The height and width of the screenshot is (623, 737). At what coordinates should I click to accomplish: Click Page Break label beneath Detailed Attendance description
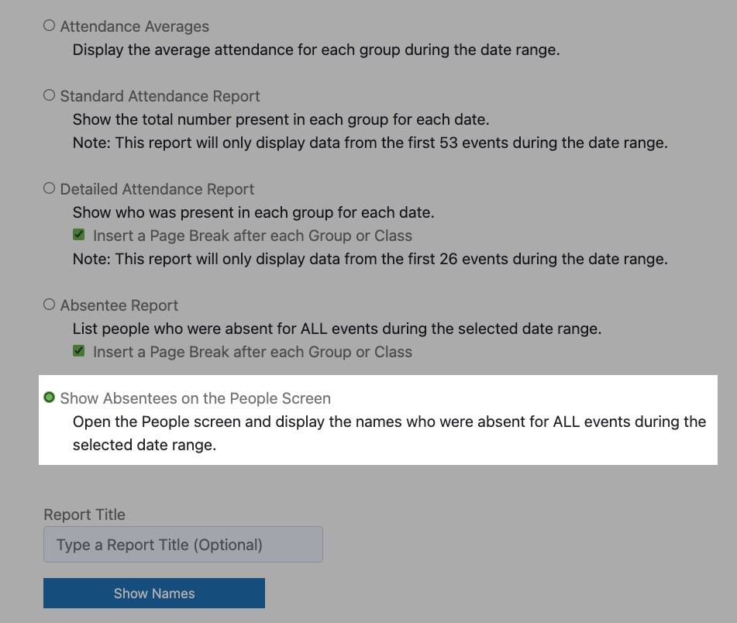point(253,236)
